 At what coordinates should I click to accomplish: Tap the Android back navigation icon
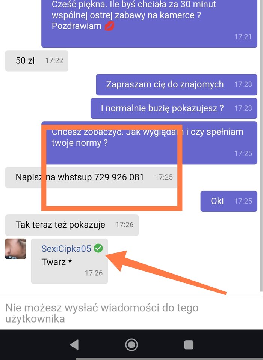point(74,345)
